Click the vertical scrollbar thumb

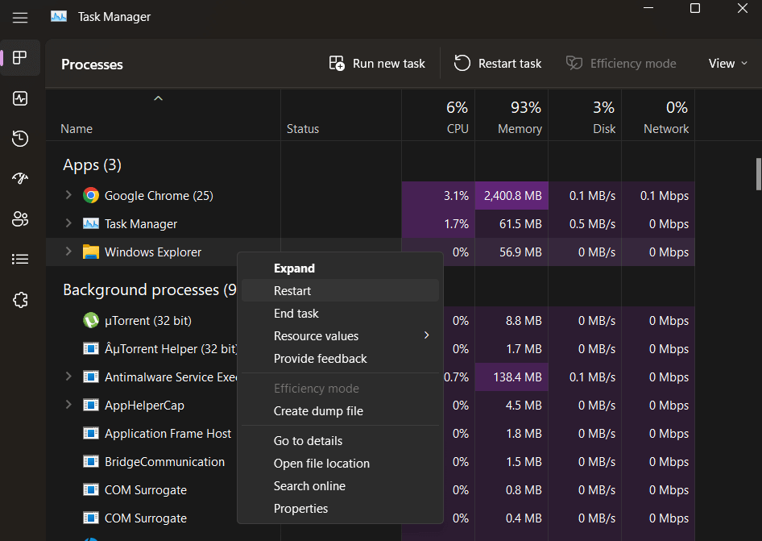(759, 174)
